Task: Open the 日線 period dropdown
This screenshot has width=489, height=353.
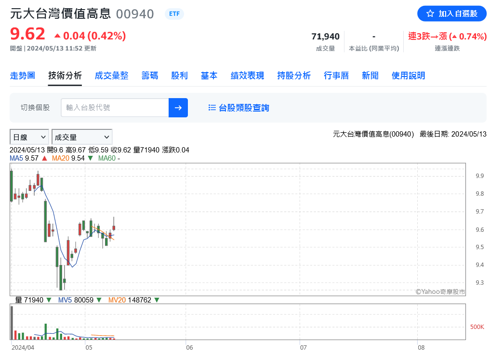Action: click(29, 137)
